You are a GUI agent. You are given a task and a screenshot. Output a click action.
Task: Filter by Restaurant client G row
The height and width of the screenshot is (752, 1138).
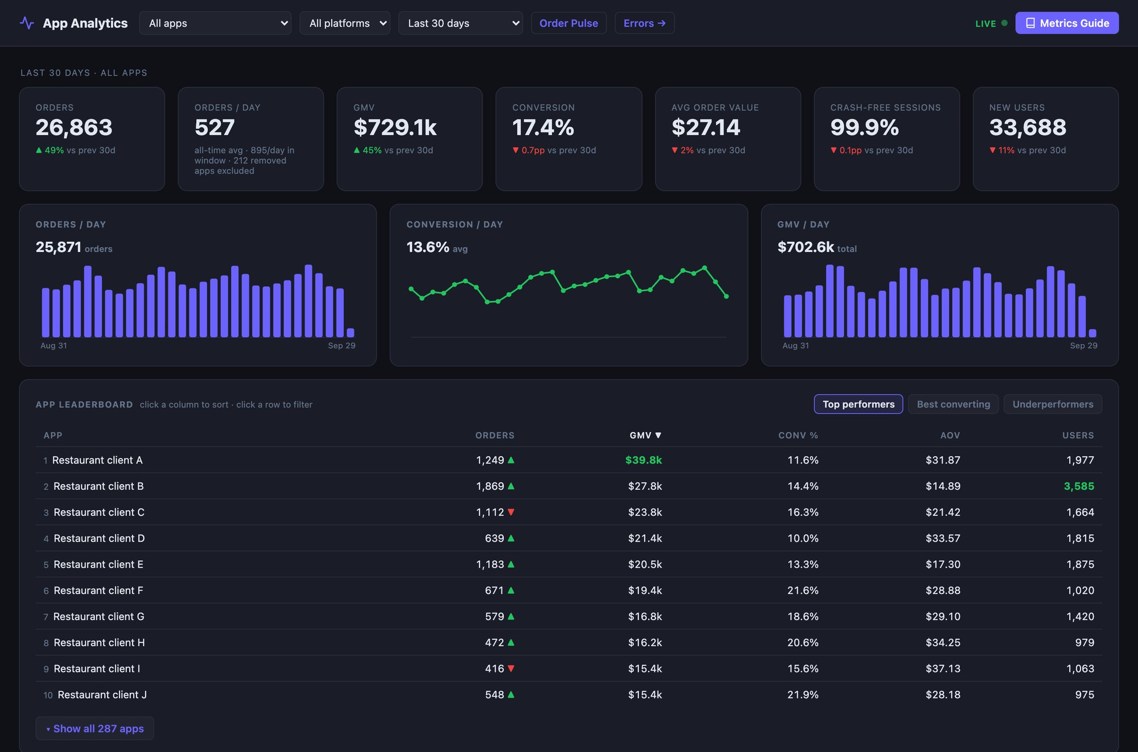click(568, 617)
